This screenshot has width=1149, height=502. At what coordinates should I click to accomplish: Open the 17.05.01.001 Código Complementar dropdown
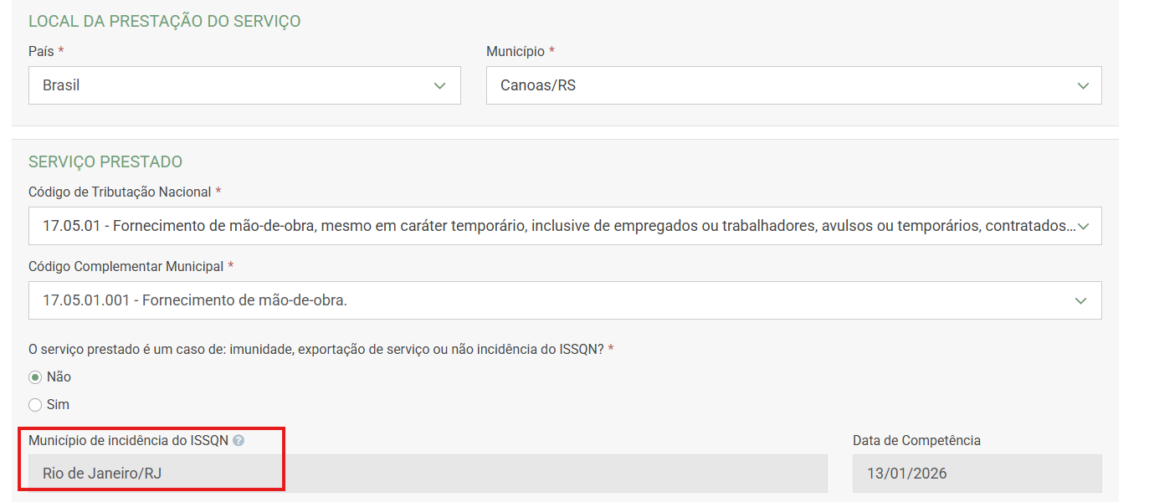coord(552,300)
